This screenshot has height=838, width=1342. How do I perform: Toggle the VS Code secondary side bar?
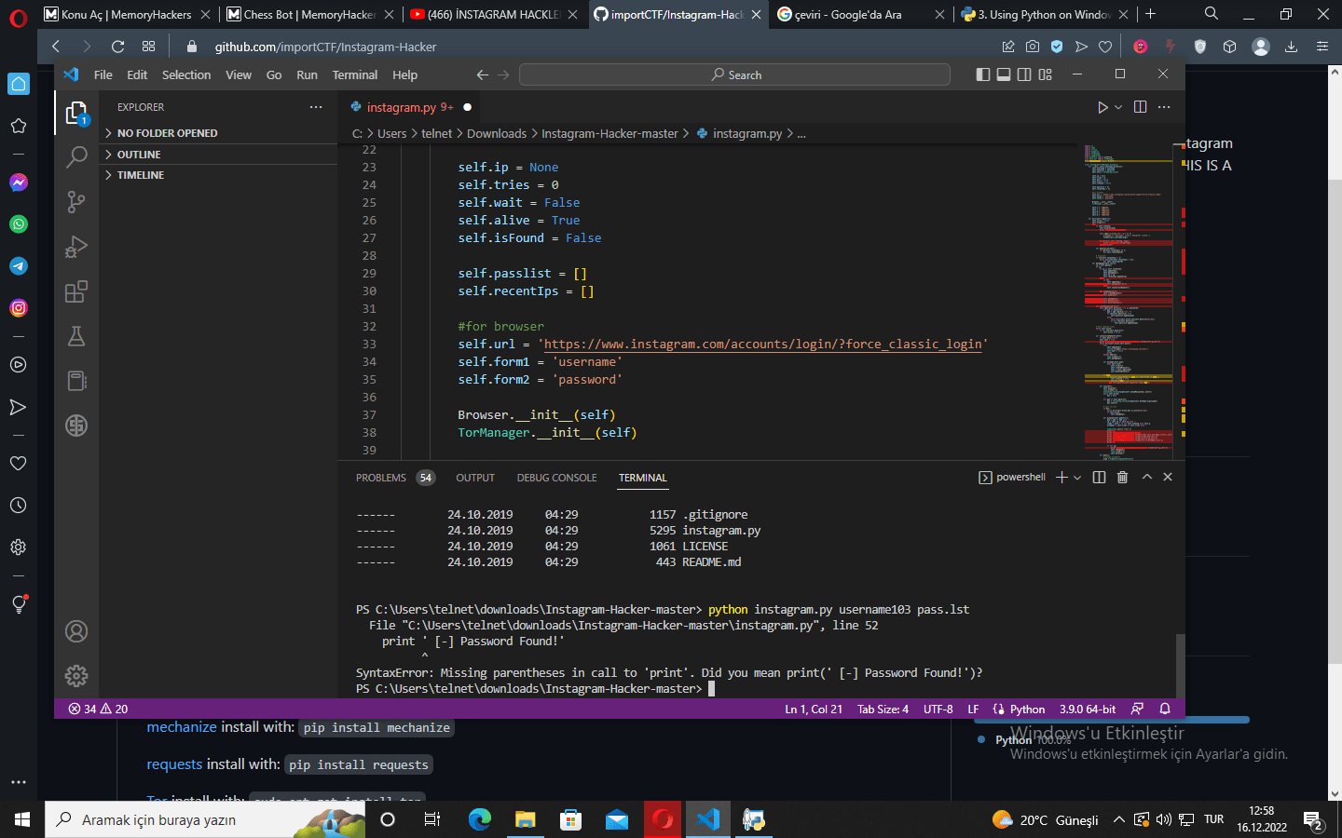coord(1024,74)
